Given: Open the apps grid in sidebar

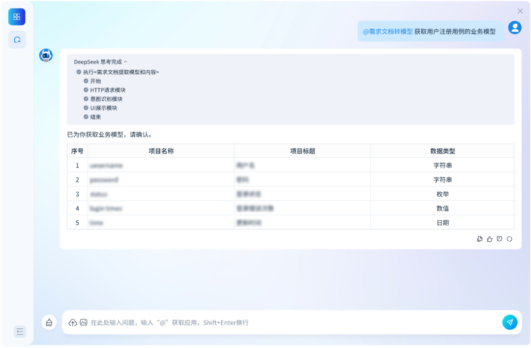Looking at the screenshot, I should point(17,17).
